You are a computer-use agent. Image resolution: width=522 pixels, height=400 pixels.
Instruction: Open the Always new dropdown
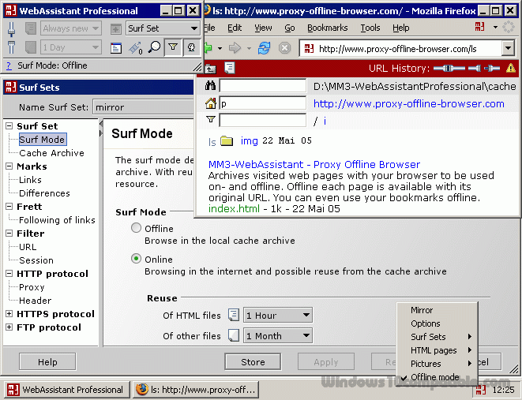coord(71,28)
